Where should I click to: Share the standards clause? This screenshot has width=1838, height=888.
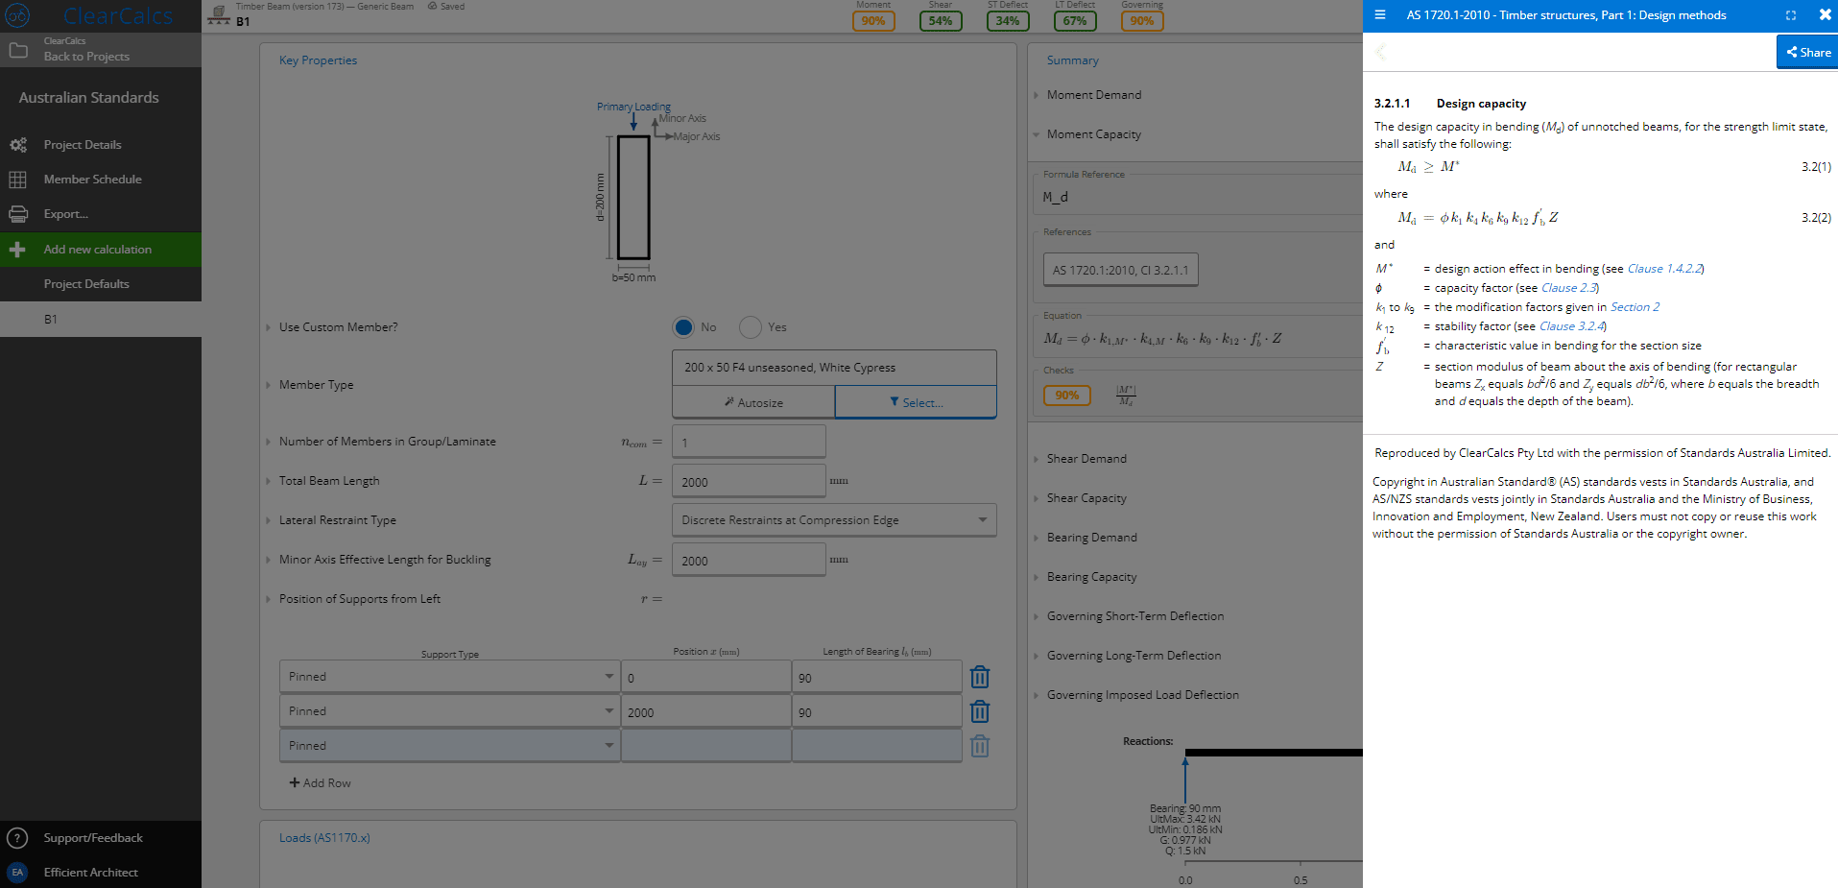(1808, 52)
